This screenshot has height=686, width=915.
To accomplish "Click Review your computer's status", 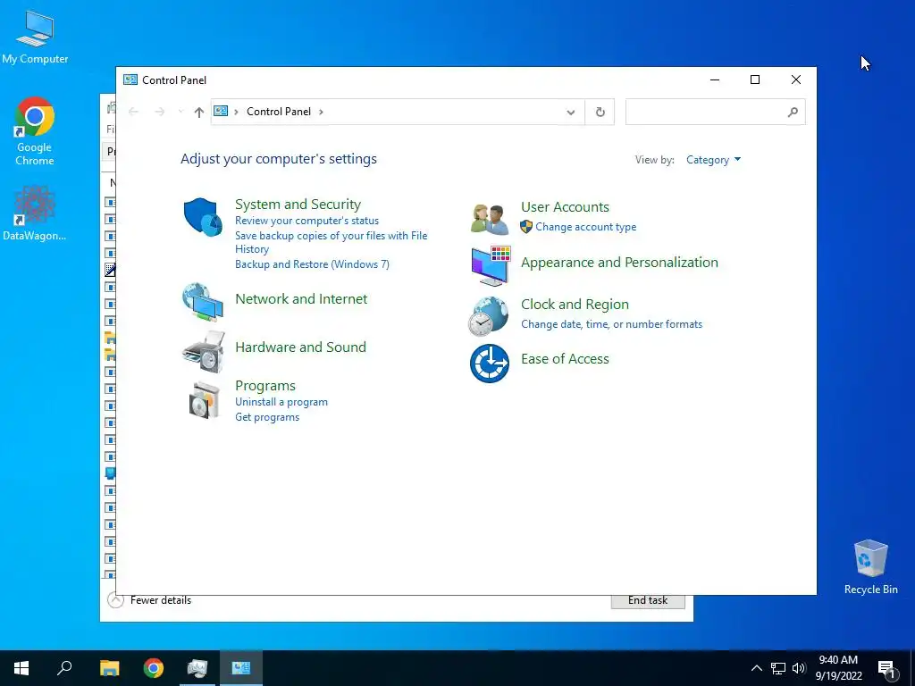I will pyautogui.click(x=307, y=221).
